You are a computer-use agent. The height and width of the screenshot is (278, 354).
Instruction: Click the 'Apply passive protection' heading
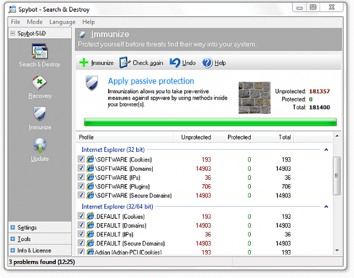[151, 81]
